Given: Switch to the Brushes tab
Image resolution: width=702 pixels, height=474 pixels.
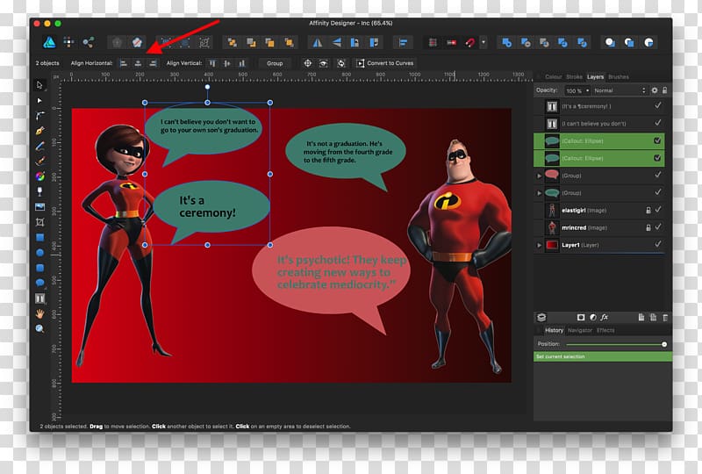Looking at the screenshot, I should 619,76.
